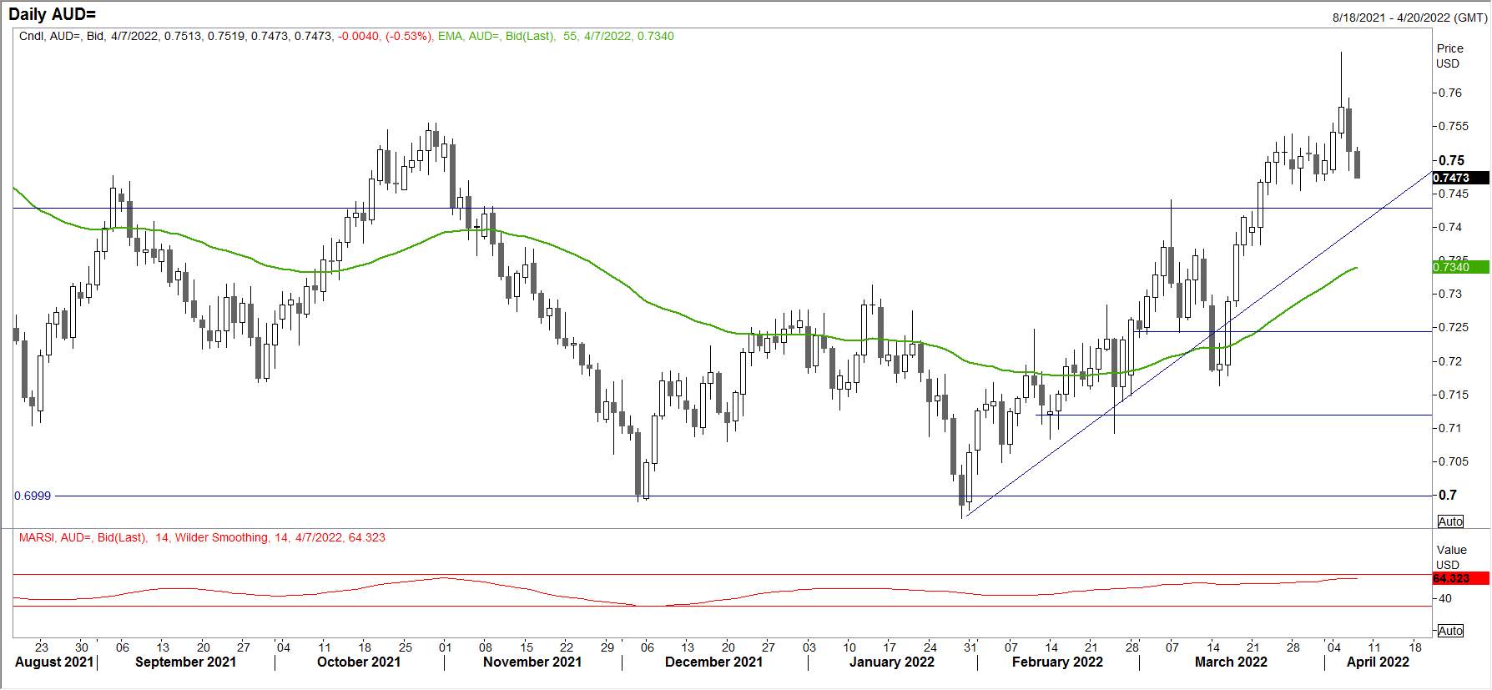Click the bold 0.7 price axis tick
1492x690 pixels.
point(1448,495)
